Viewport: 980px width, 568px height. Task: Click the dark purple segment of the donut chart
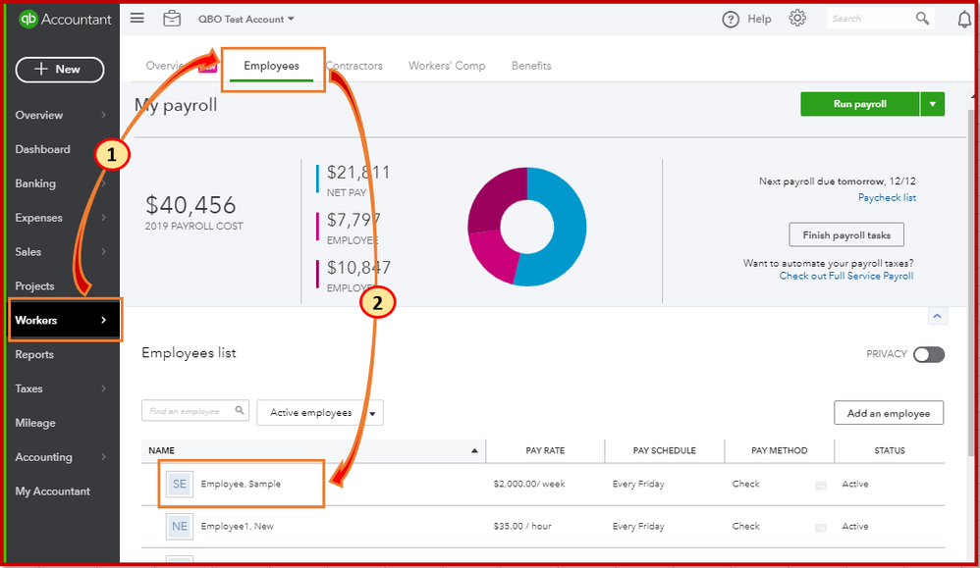coord(494,196)
